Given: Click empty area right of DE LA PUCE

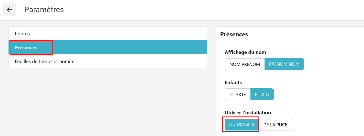Looking at the screenshot, I should (327, 124).
